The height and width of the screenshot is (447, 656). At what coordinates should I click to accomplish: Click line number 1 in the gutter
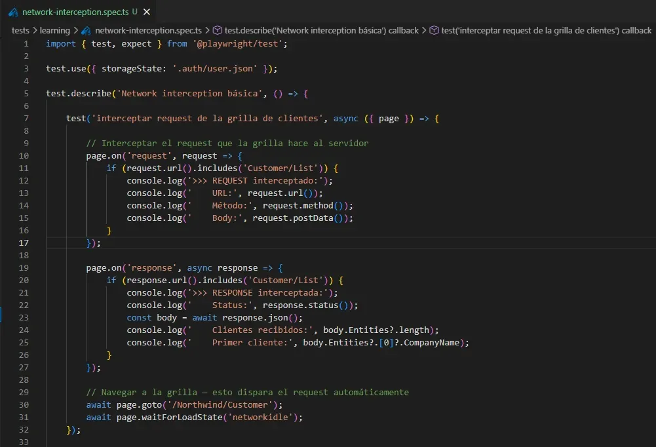tap(26, 43)
